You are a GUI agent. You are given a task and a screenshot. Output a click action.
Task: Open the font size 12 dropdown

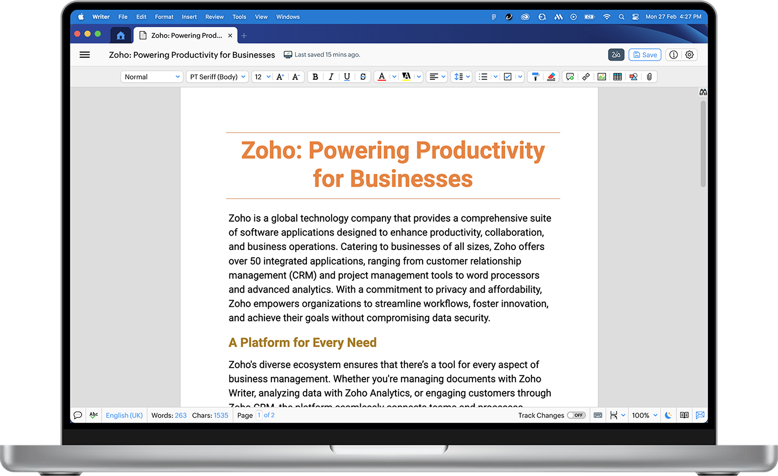[x=262, y=77]
